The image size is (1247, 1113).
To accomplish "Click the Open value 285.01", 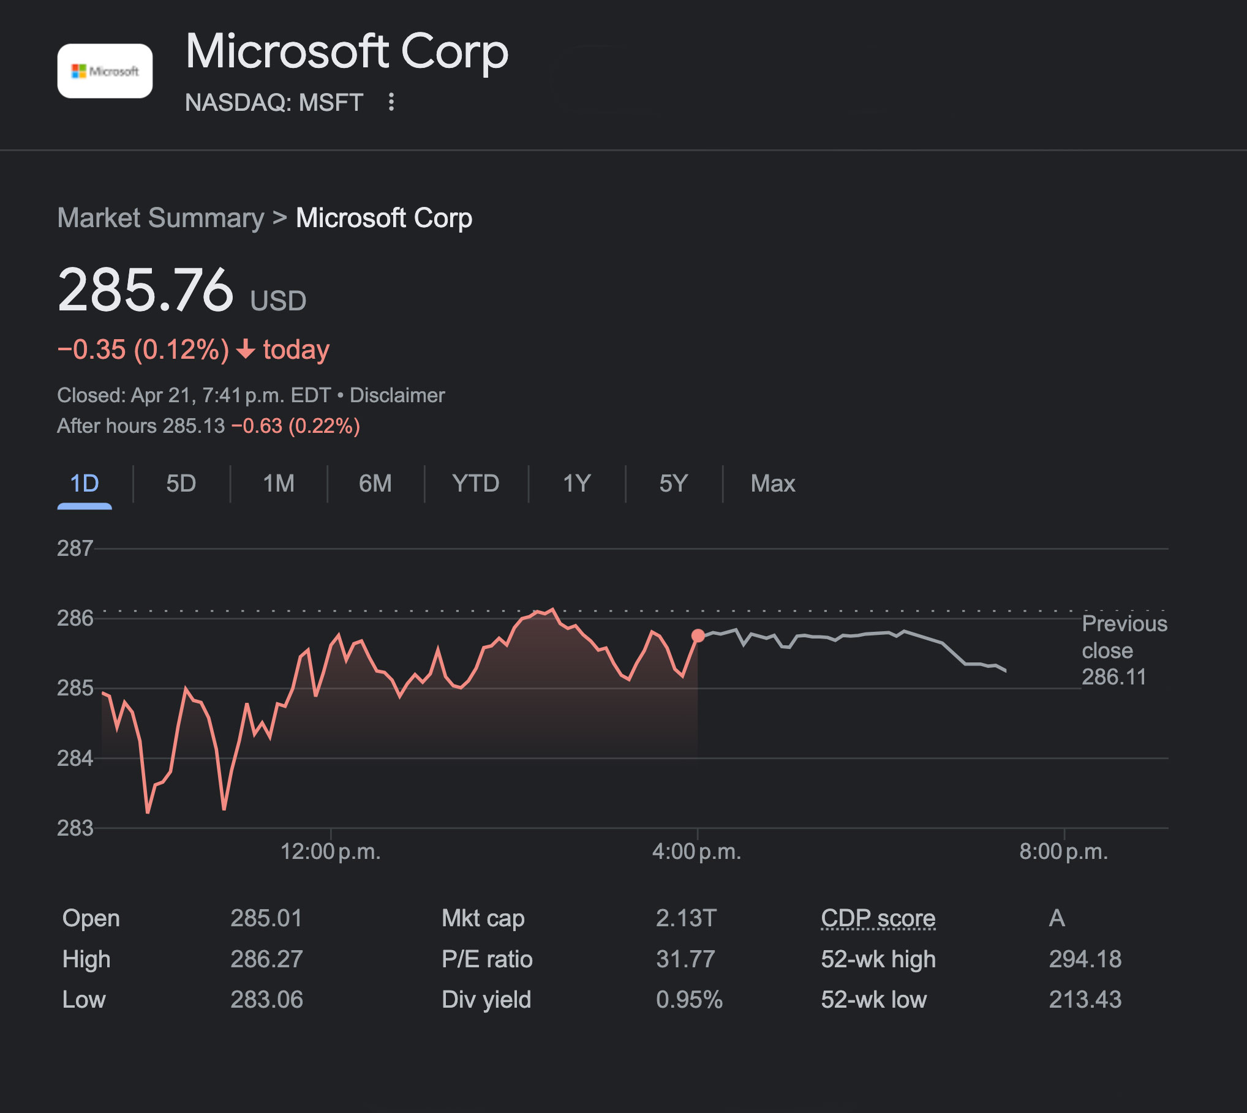I will click(266, 918).
